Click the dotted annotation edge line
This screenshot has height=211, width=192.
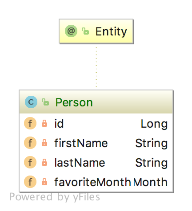click(x=96, y=67)
